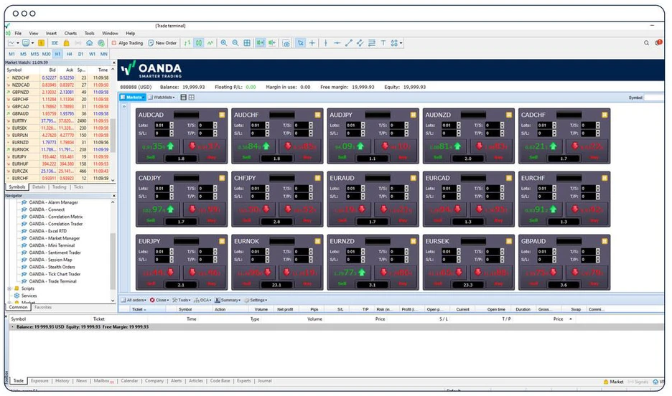Open the Watchlists dropdown
Image resolution: width=672 pixels, height=396 pixels.
(x=162, y=98)
